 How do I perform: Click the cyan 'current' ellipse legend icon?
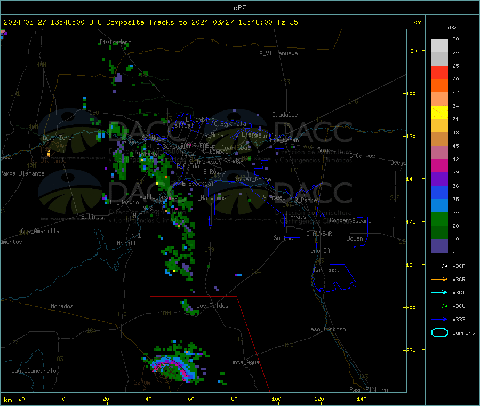pyautogui.click(x=439, y=332)
